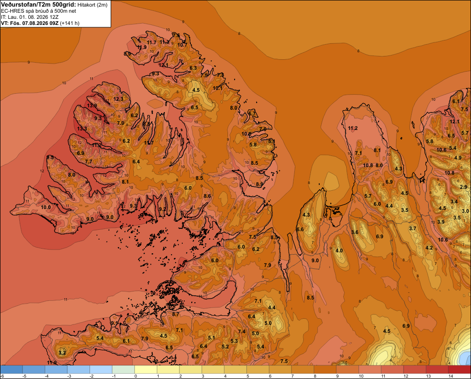This screenshot has width=471, height=379.
Task: Click the temperature value '3.4'
Action: click(454, 202)
